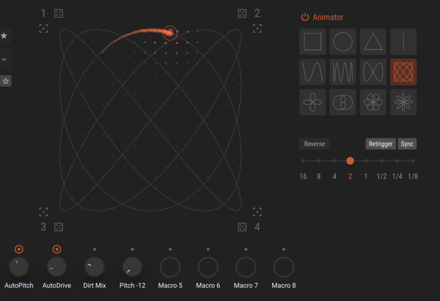
Task: Click the Macro 6 knob
Action: click(x=208, y=267)
